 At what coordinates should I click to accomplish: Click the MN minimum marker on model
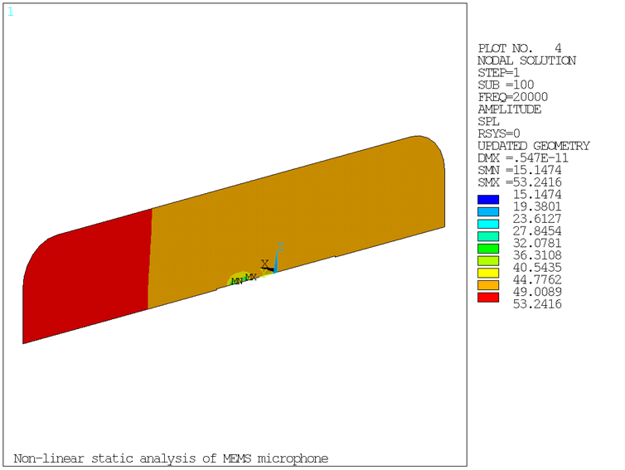[237, 281]
